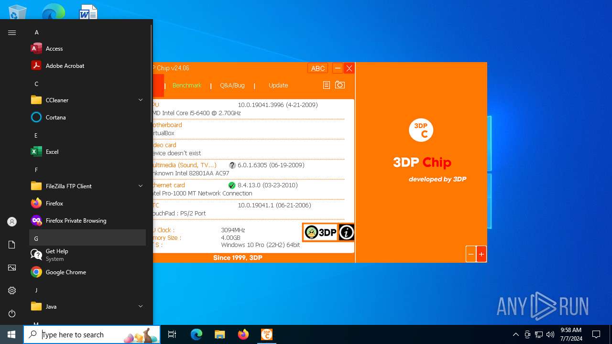Image resolution: width=612 pixels, height=344 pixels.
Task: Click the minus button in orange panel
Action: click(x=471, y=254)
